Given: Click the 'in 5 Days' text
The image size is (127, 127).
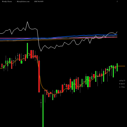Looking at the screenshot, I should (x=122, y=87).
